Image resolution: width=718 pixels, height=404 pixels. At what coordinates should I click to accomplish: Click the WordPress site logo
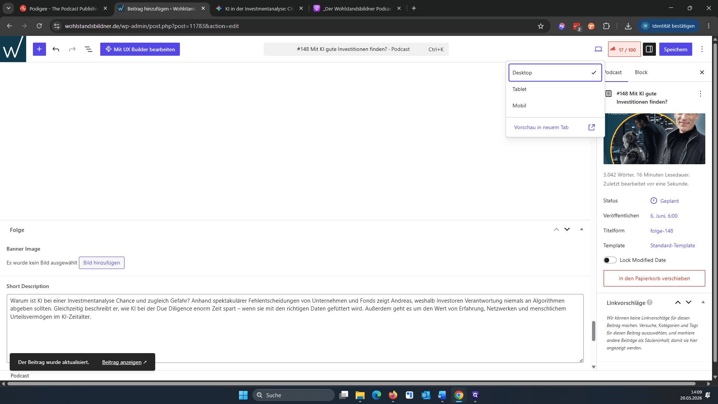click(13, 49)
